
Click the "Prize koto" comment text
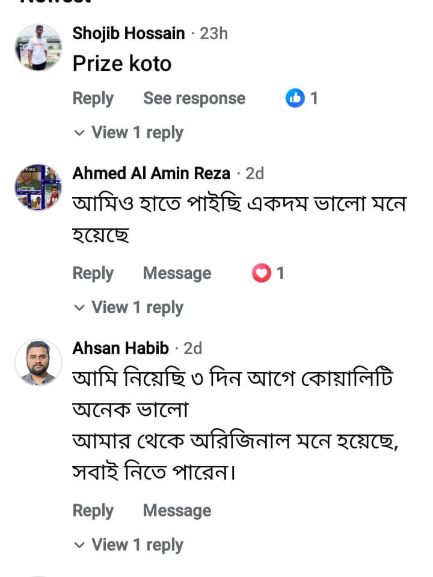(x=122, y=64)
